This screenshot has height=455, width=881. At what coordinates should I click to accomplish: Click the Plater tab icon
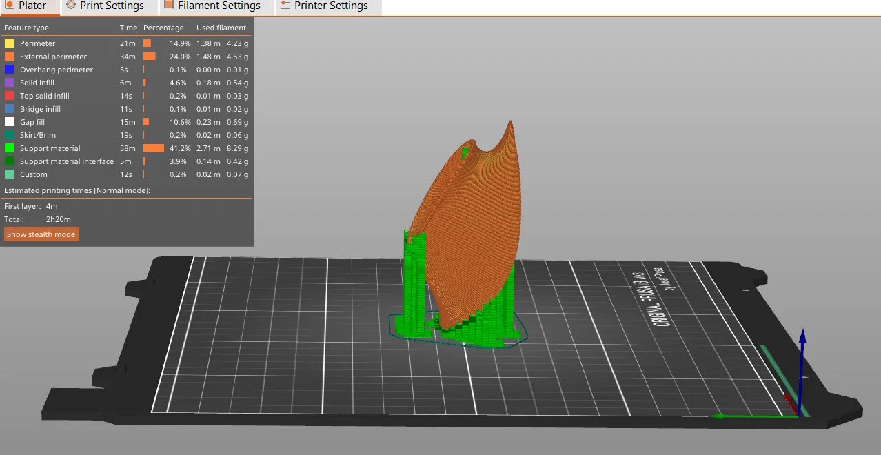click(9, 5)
